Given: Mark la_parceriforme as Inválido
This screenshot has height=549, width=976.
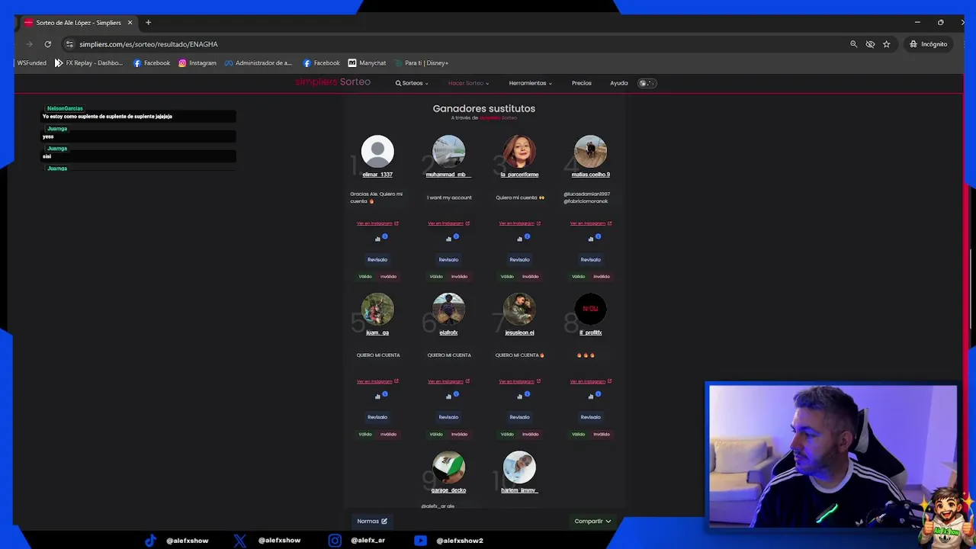Looking at the screenshot, I should tap(530, 277).
